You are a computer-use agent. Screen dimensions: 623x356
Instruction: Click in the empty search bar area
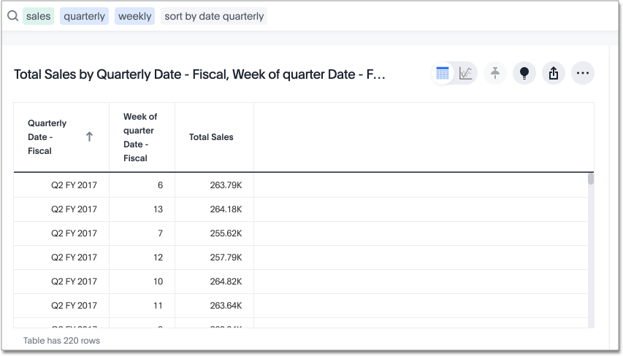[x=438, y=16]
